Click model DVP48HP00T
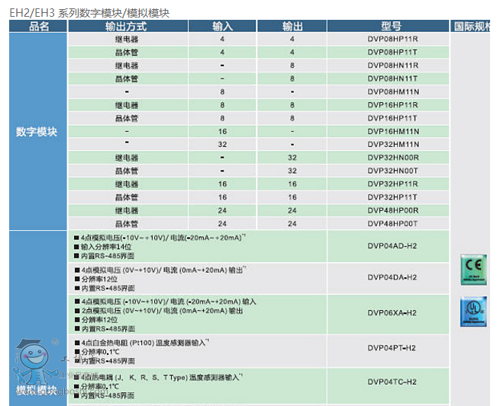 392,223
